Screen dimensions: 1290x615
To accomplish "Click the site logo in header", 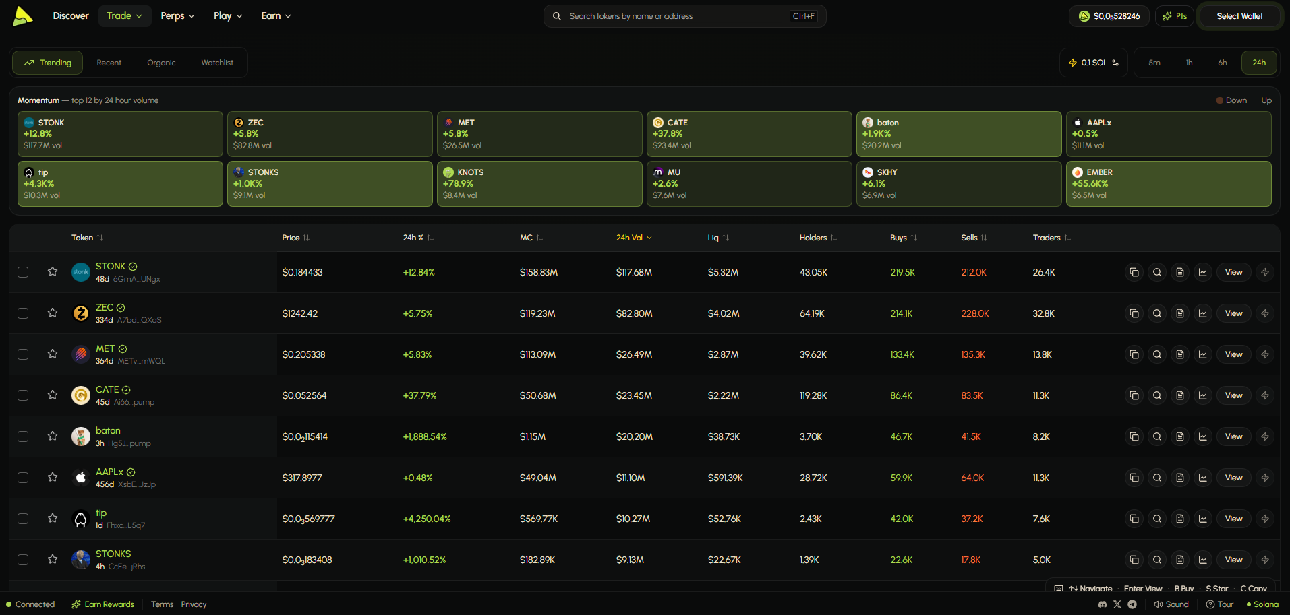I will (23, 16).
